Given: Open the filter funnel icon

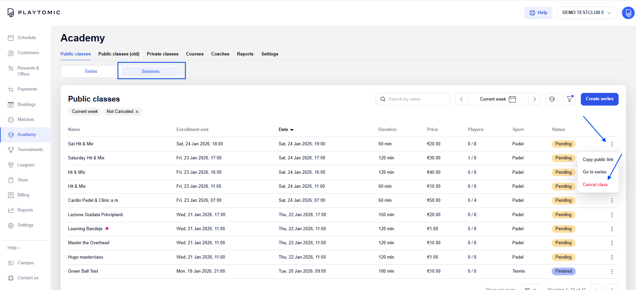Looking at the screenshot, I should [x=569, y=99].
